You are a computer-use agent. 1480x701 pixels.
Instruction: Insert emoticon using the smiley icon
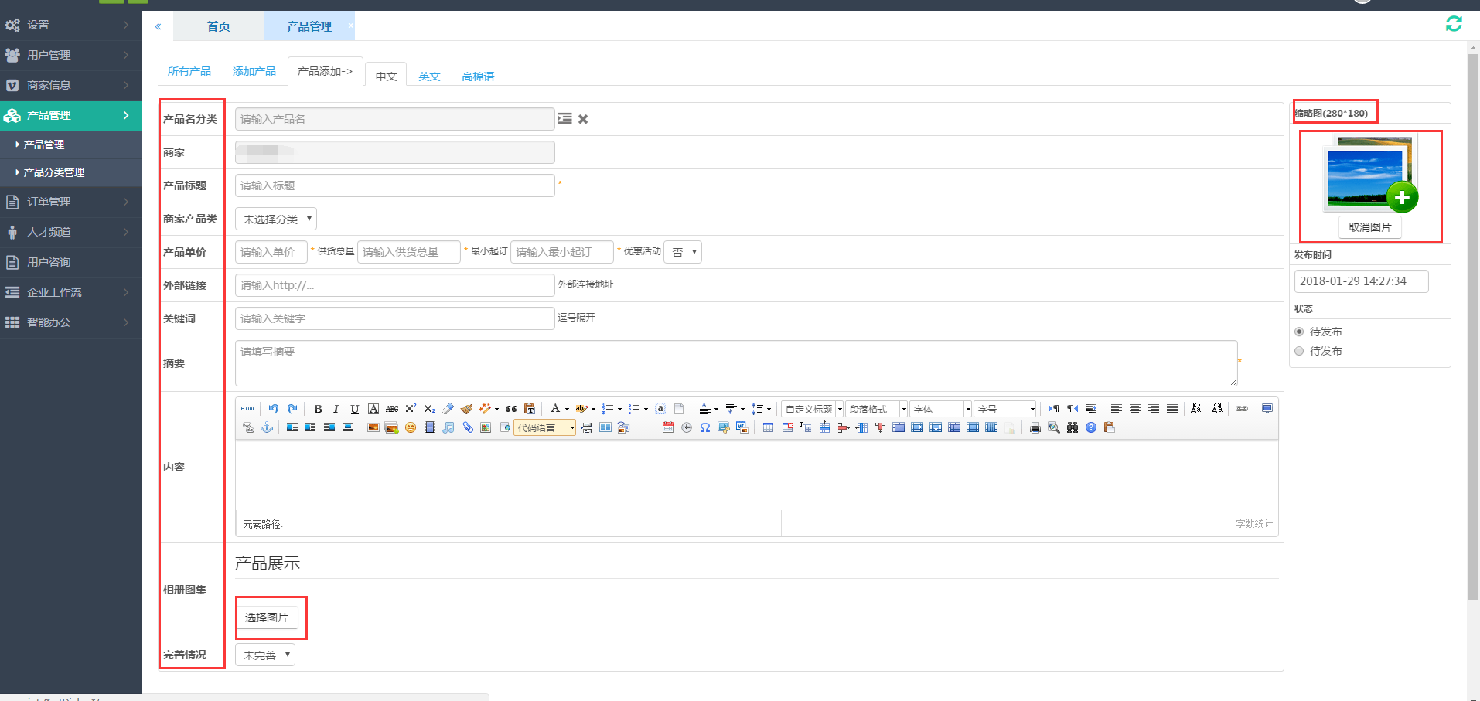pyautogui.click(x=411, y=427)
